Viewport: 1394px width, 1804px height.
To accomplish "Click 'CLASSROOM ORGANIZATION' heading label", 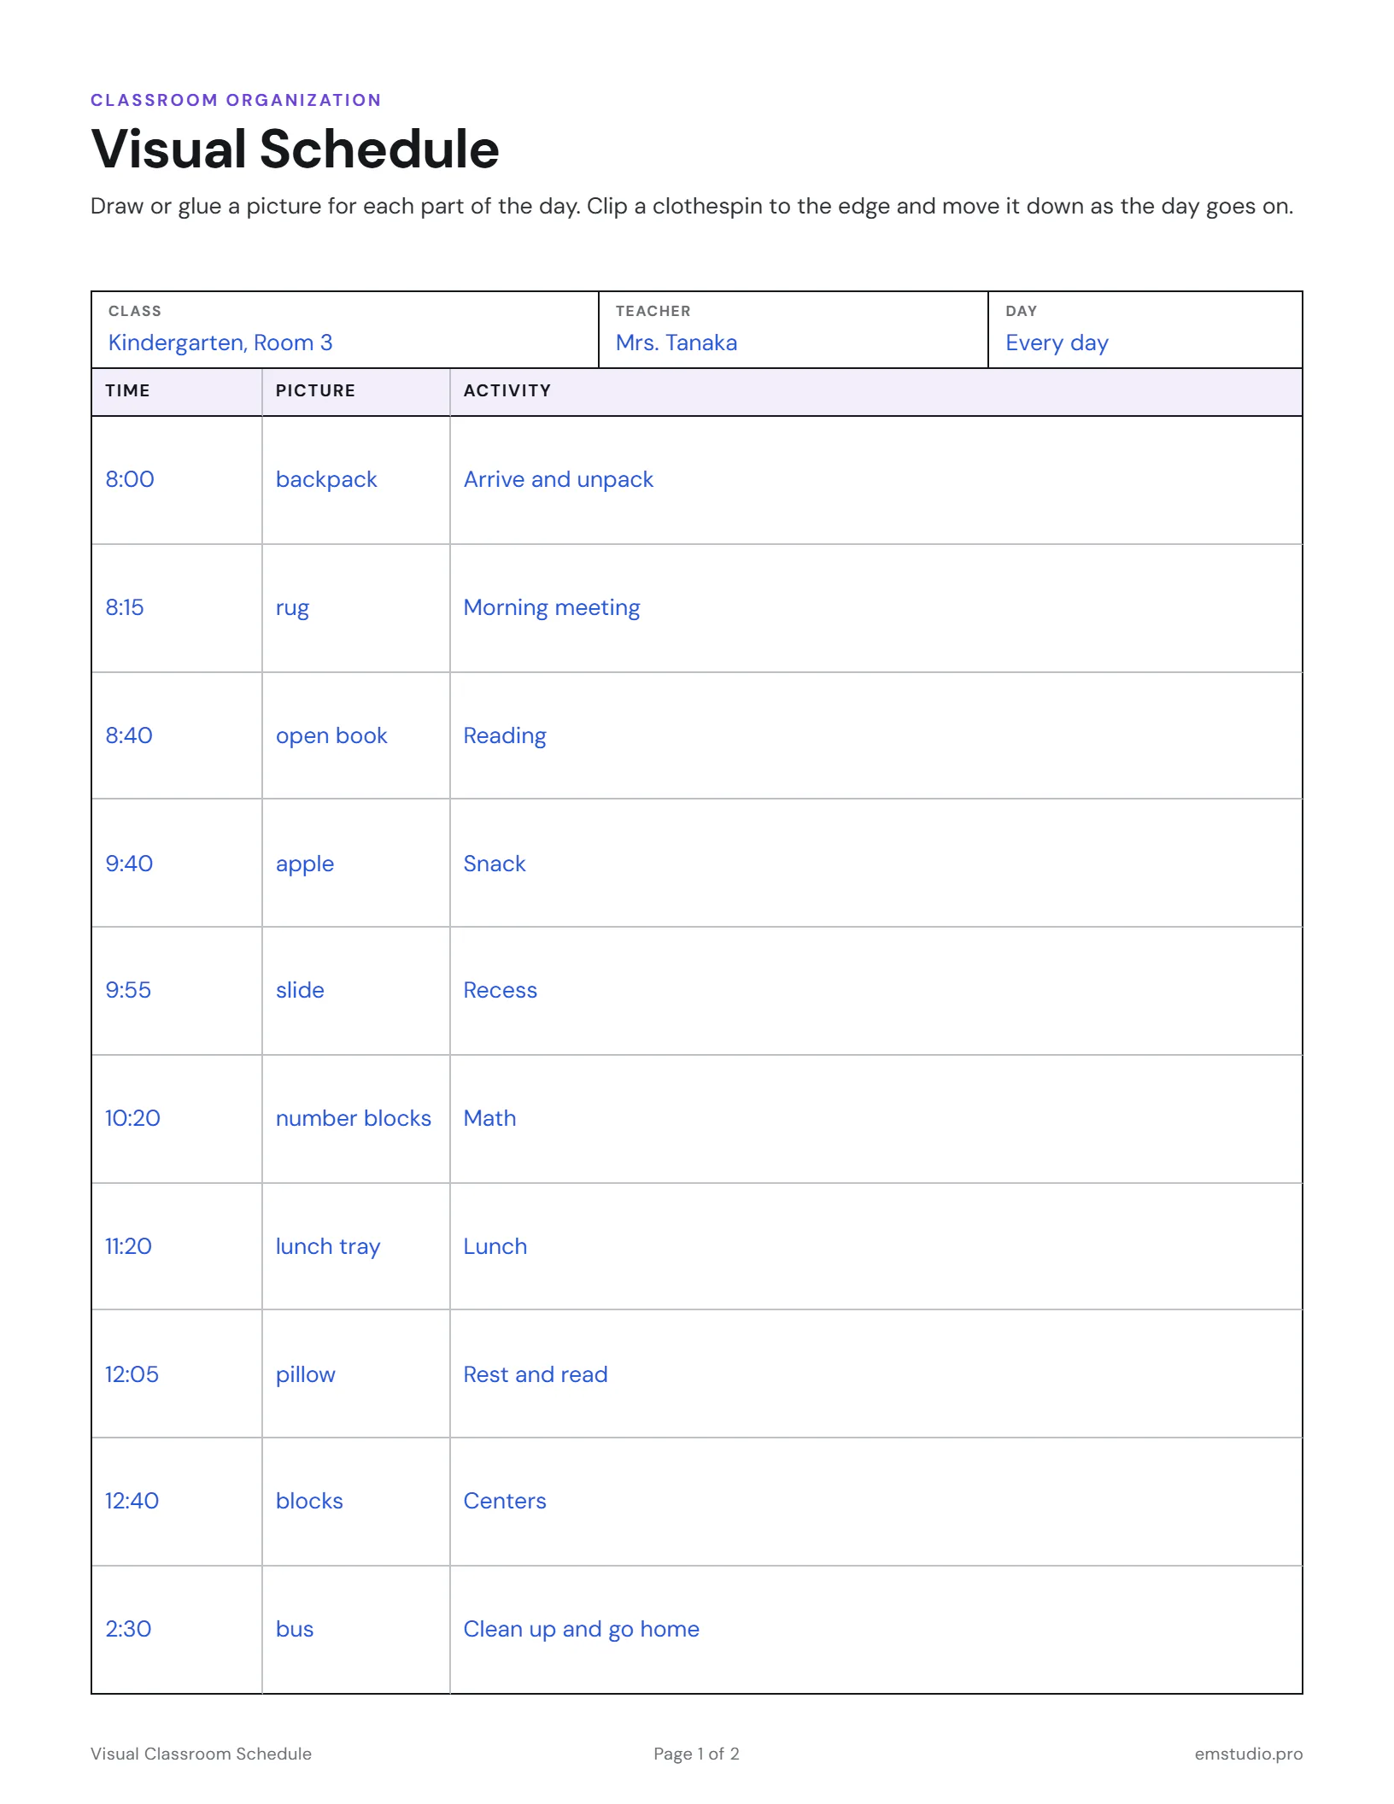I will point(236,100).
